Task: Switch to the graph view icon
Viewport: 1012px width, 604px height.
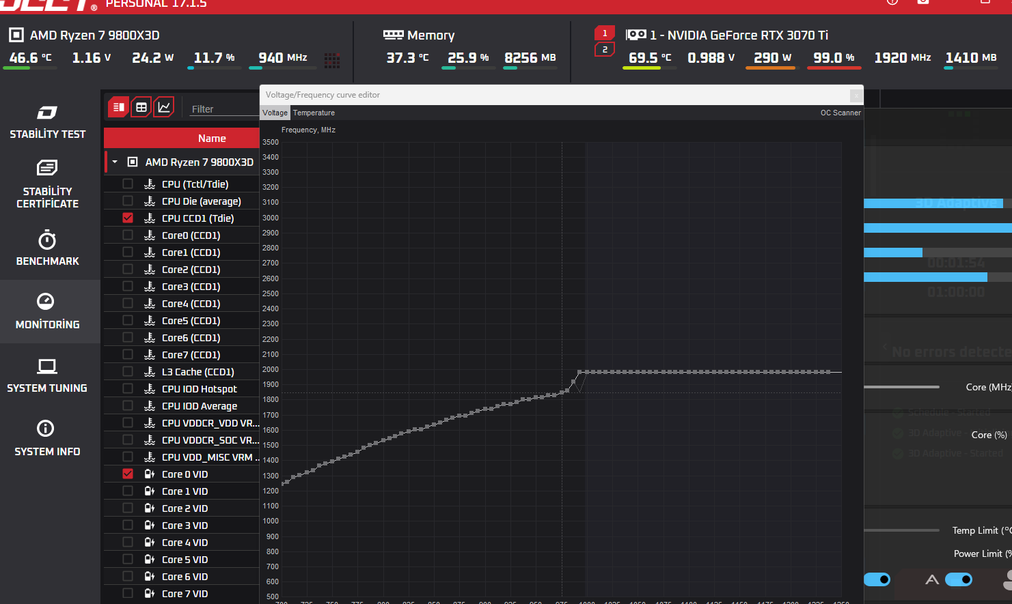Action: pyautogui.click(x=164, y=107)
